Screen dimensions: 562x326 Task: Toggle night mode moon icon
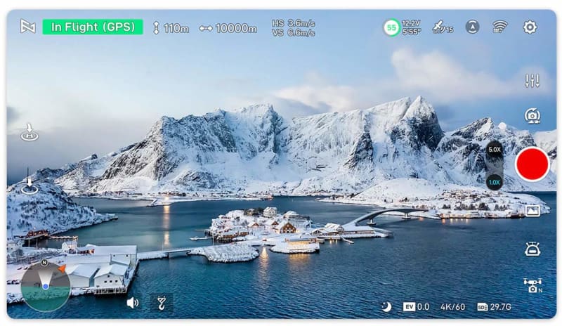click(386, 306)
